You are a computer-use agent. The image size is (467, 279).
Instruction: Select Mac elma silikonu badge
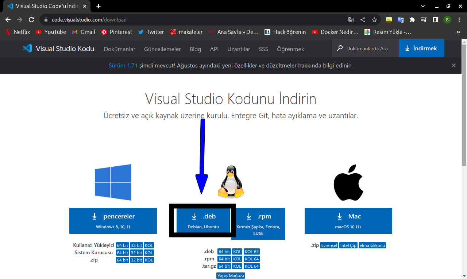point(372,245)
